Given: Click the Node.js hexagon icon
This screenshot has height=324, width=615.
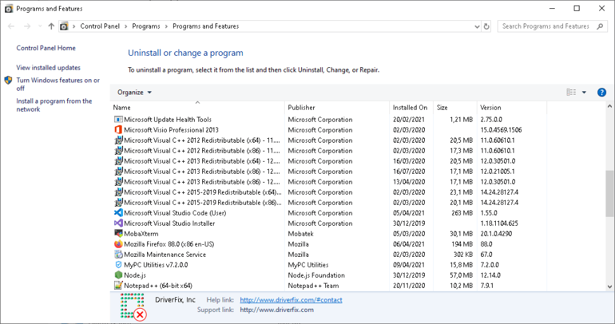Looking at the screenshot, I should click(x=118, y=275).
